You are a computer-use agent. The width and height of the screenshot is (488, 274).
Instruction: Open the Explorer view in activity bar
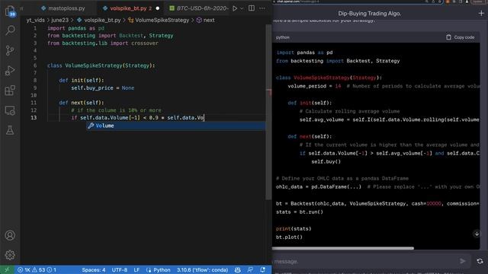10,11
